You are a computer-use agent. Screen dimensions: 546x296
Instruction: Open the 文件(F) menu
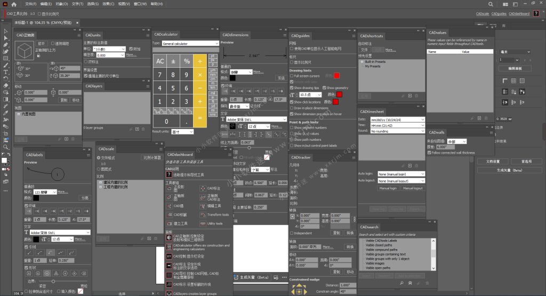30,4
